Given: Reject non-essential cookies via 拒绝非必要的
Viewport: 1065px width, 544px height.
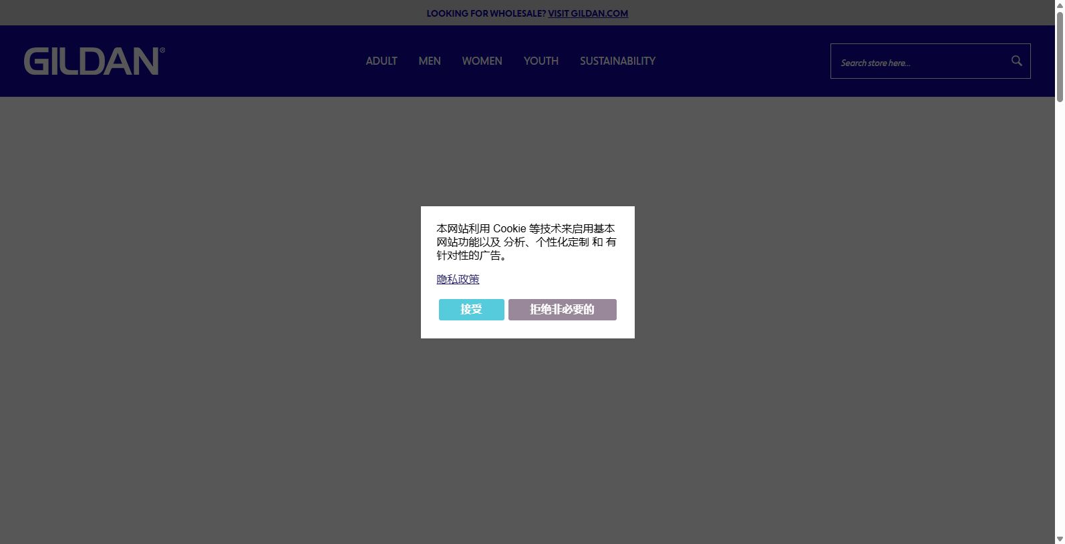Looking at the screenshot, I should coord(563,310).
